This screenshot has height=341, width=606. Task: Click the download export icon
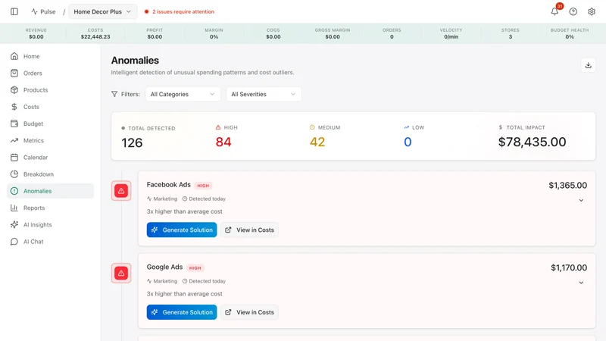tap(589, 65)
